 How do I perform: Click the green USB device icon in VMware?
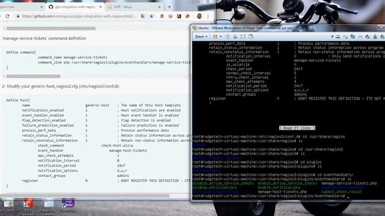point(375,37)
